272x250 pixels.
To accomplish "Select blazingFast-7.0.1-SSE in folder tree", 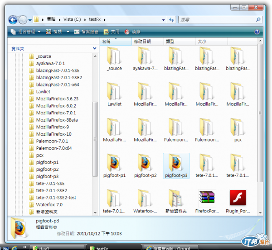I will click(x=58, y=71).
